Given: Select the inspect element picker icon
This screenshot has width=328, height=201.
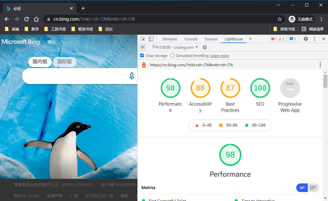Looking at the screenshot, I should coord(143,39).
